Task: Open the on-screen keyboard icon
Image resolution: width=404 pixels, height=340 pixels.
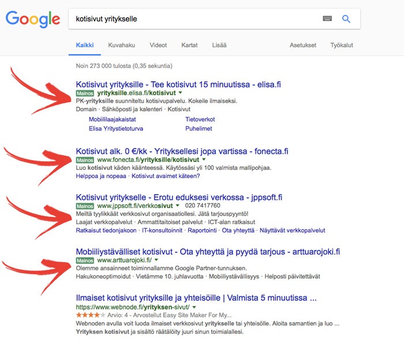Action: point(327,19)
